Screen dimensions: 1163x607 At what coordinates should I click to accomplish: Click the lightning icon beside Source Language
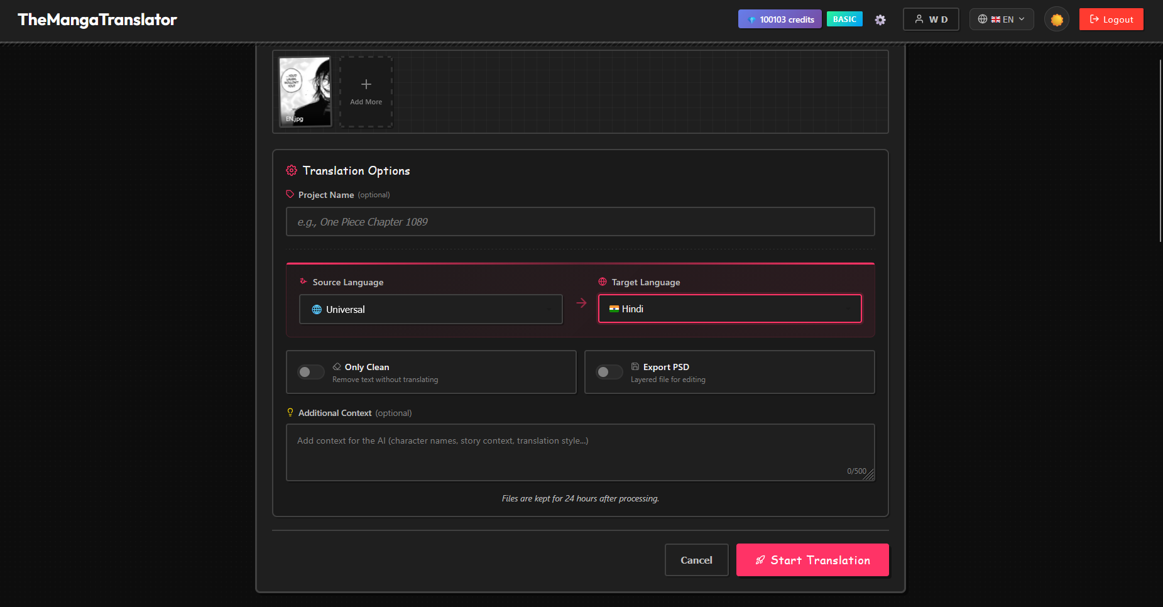(304, 282)
